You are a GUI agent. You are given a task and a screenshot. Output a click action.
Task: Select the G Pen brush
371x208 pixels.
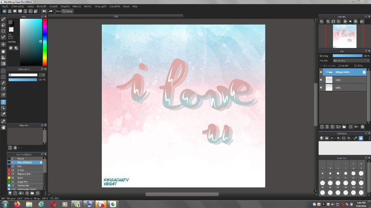pos(25,170)
